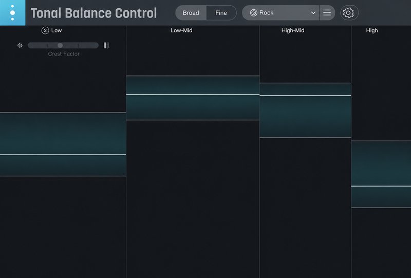Switch to Fine view
This screenshot has height=278, width=411.
point(221,13)
